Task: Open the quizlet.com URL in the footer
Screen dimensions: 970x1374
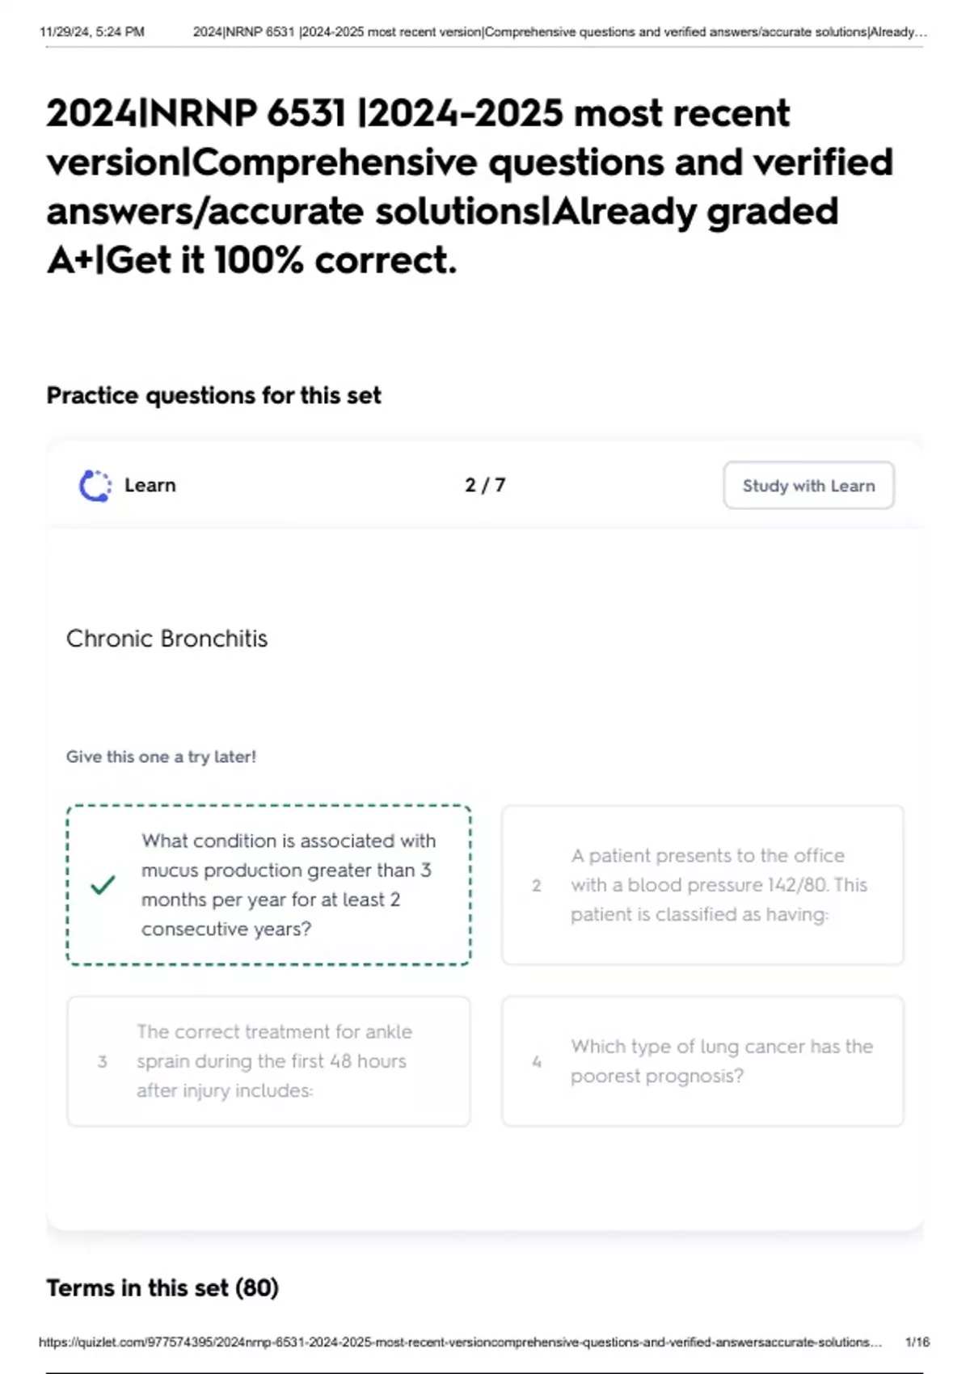Action: coord(459,1342)
